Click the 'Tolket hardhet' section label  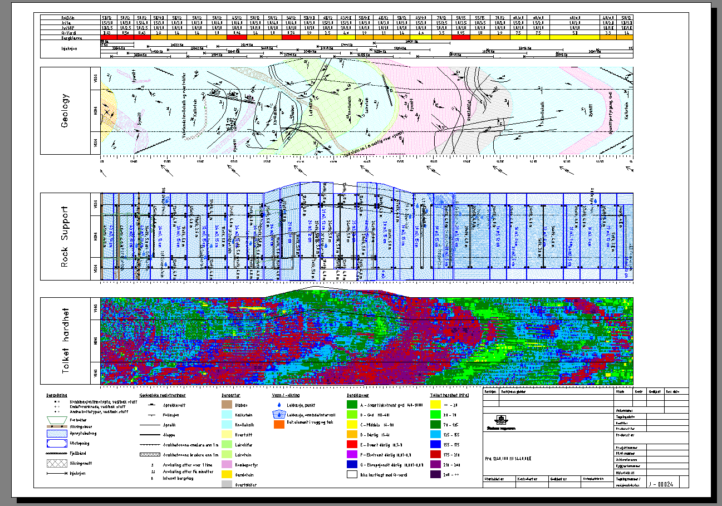point(65,341)
